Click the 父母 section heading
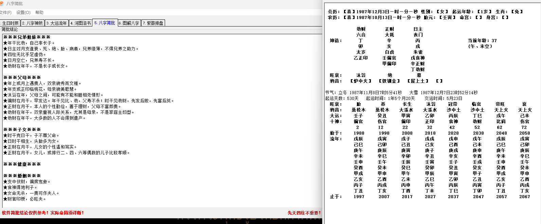 tap(22, 77)
